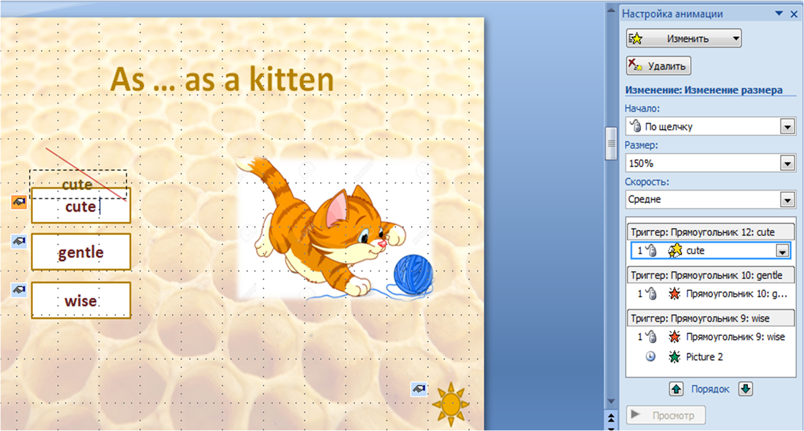Open the Скорость speed dropdown

tap(787, 200)
